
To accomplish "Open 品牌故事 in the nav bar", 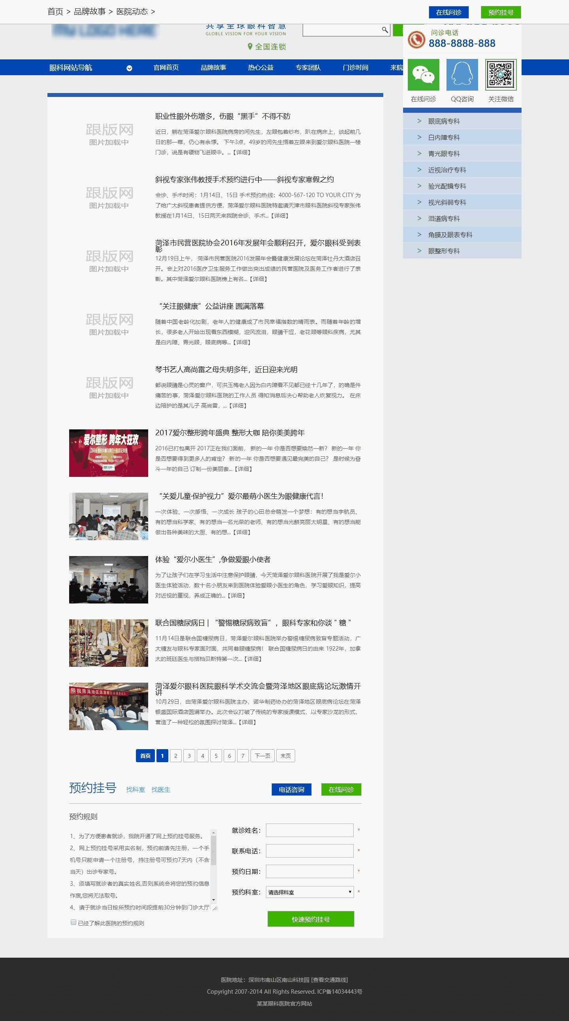I will (x=213, y=67).
